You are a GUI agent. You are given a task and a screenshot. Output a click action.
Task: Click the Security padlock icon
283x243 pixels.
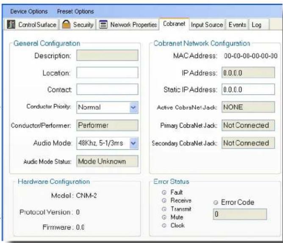66,25
